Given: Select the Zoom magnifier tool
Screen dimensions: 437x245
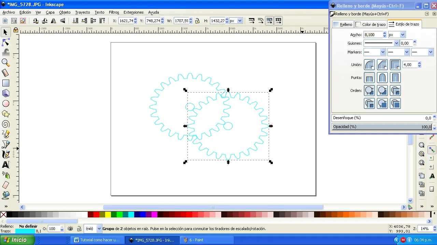Looking at the screenshot, I should click(5, 63).
